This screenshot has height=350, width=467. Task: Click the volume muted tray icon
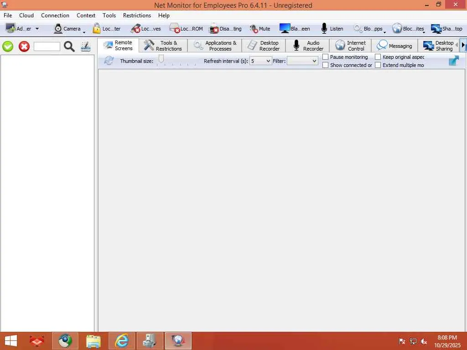tap(424, 341)
